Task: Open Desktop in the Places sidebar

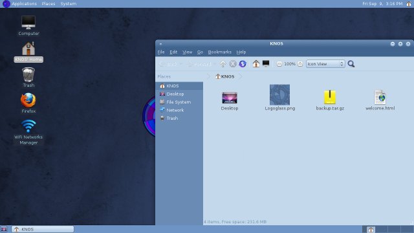Action: (179, 94)
